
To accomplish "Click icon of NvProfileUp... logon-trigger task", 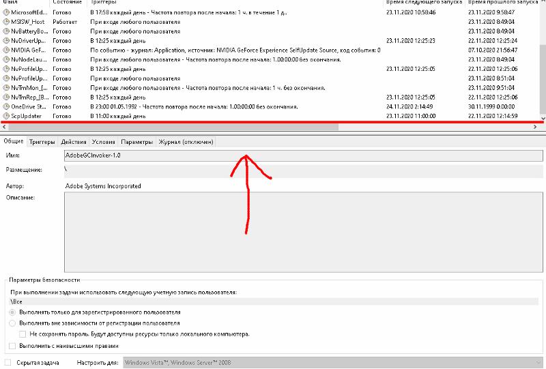I will (6, 78).
